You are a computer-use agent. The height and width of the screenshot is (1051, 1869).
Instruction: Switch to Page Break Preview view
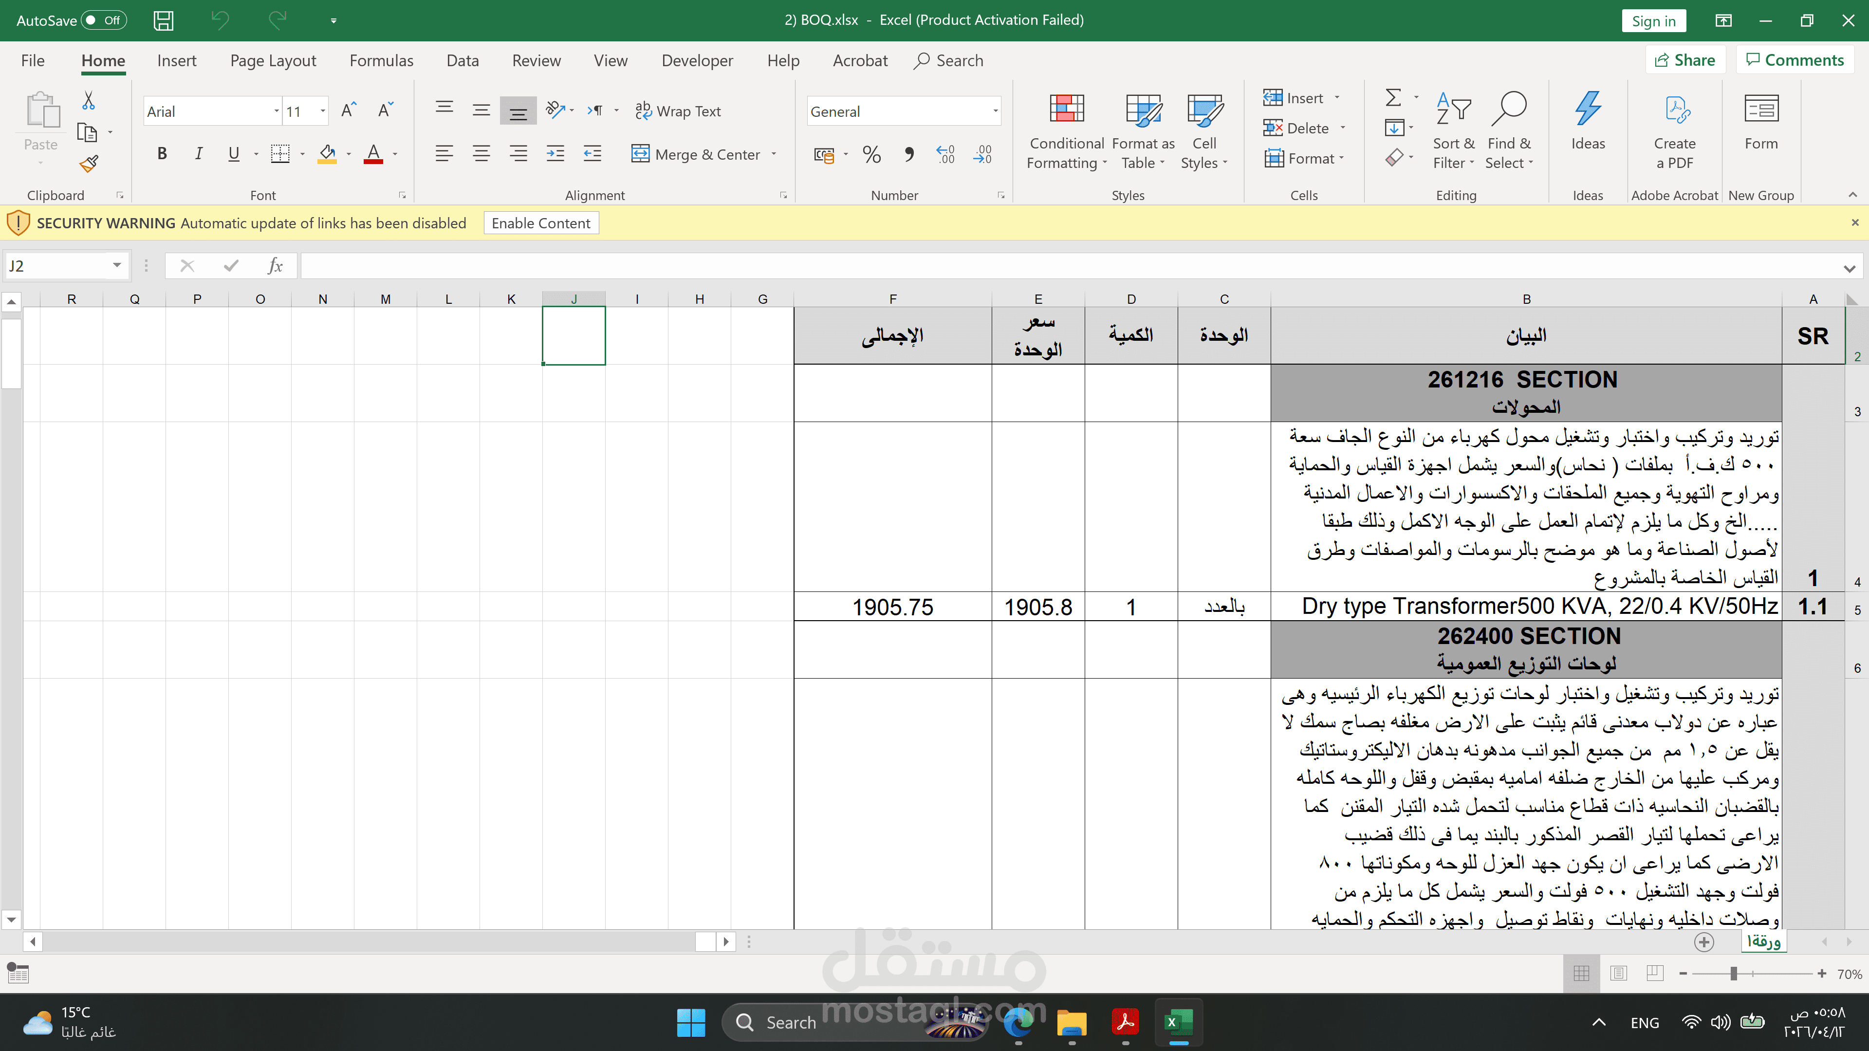coord(1655,974)
